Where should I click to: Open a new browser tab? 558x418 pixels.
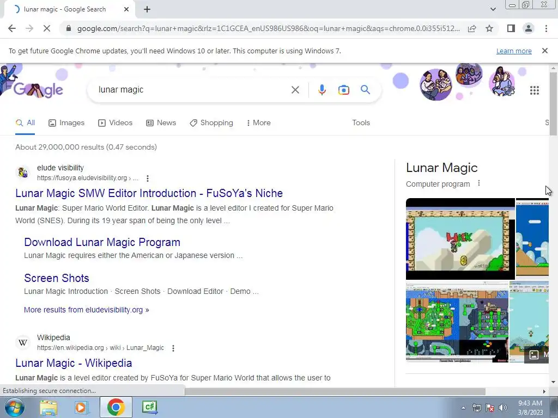point(147,10)
